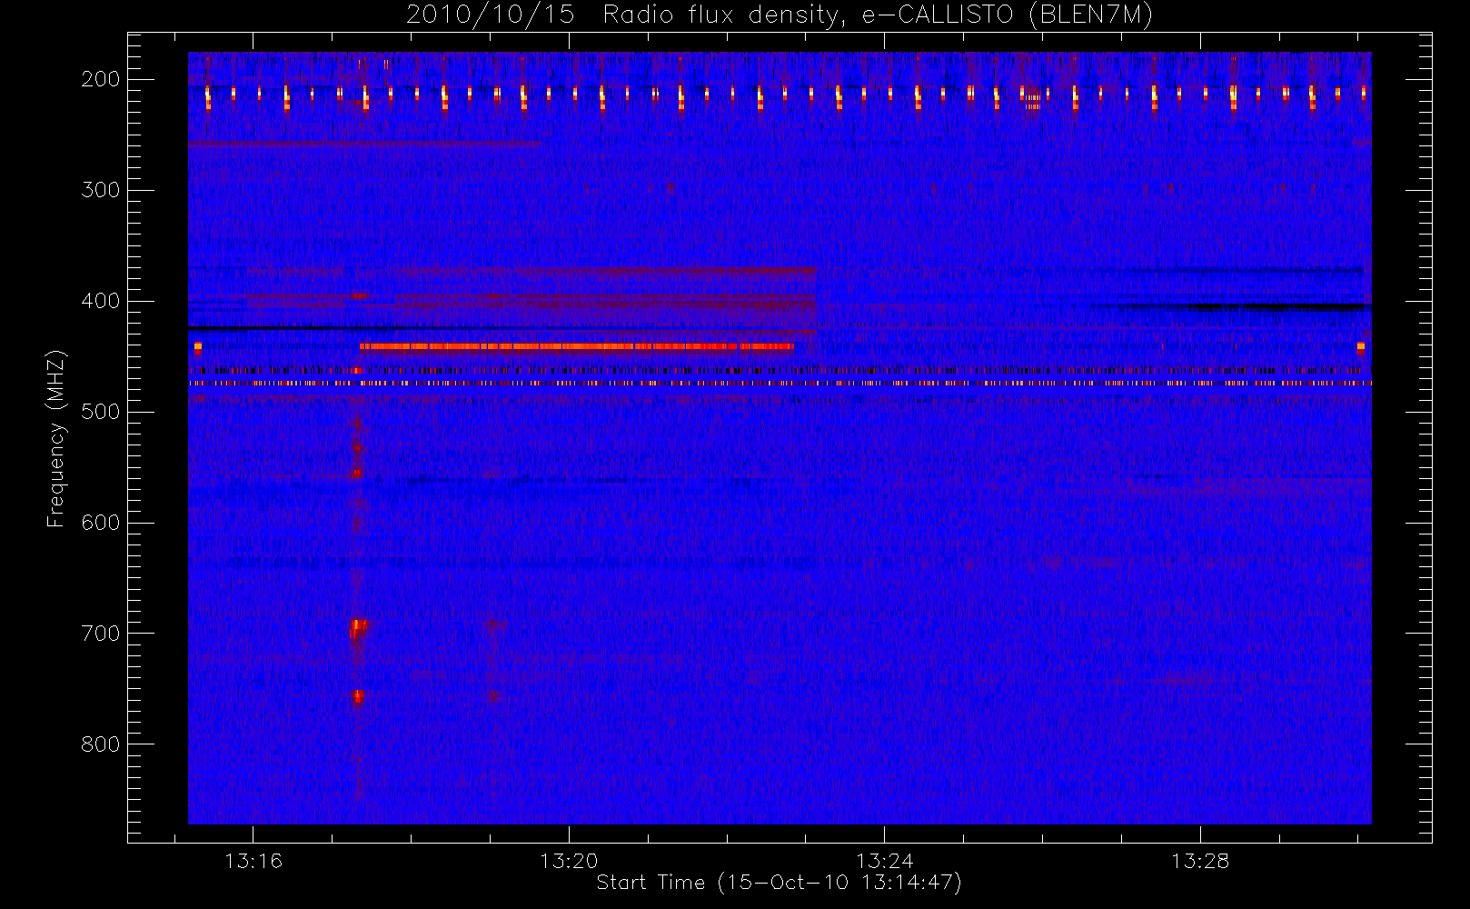Click the bright red burst near 700 MHz
The height and width of the screenshot is (909, 1470).
coord(358,627)
